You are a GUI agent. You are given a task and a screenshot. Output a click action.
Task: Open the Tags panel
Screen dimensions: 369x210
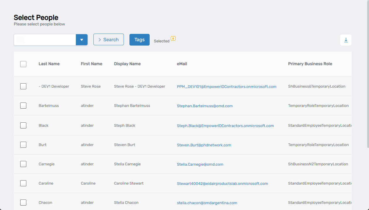coord(139,39)
